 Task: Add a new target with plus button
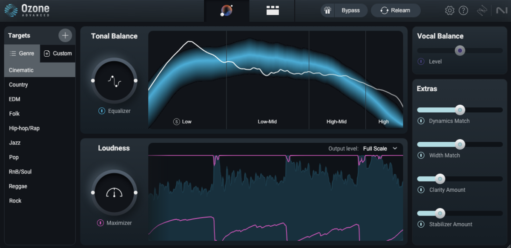65,35
